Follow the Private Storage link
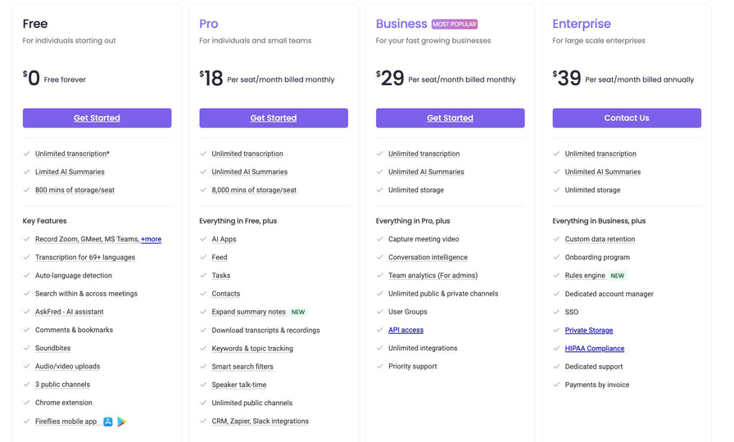The height and width of the screenshot is (442, 734). click(x=588, y=331)
